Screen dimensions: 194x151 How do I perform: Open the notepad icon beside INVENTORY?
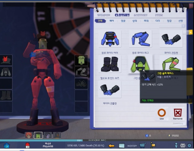122,145
